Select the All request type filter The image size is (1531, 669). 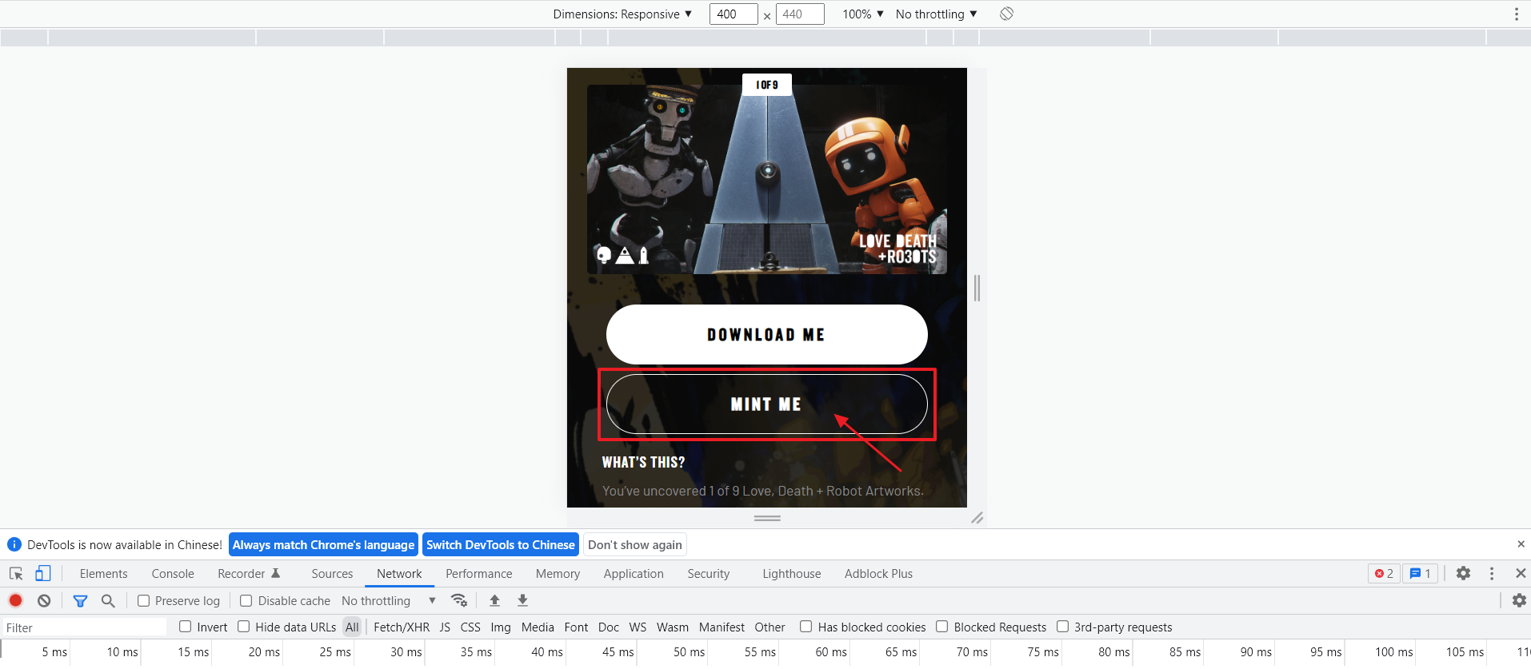tap(352, 627)
